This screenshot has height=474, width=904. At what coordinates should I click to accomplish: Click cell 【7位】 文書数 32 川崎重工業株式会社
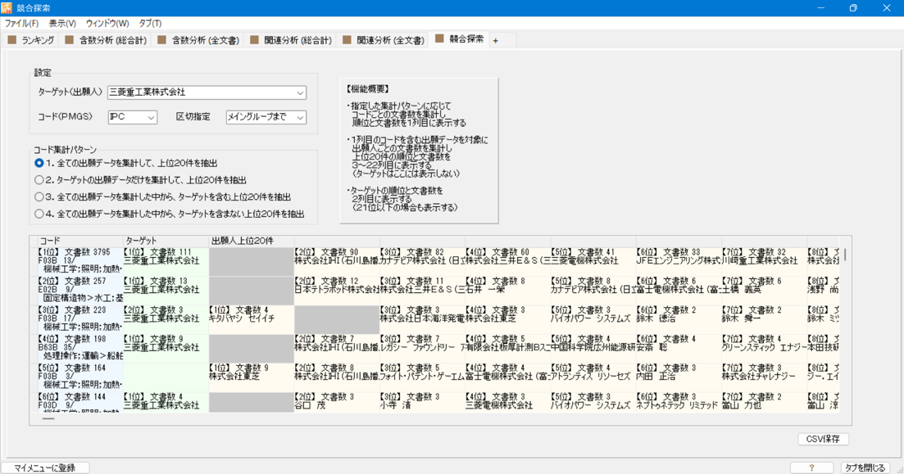763,261
